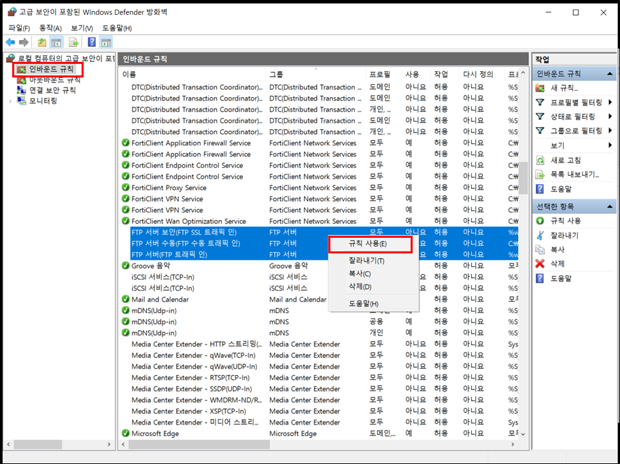Collapse the 선택한 항목 actions section arrow
Screen dimensions: 620x464
coord(610,207)
